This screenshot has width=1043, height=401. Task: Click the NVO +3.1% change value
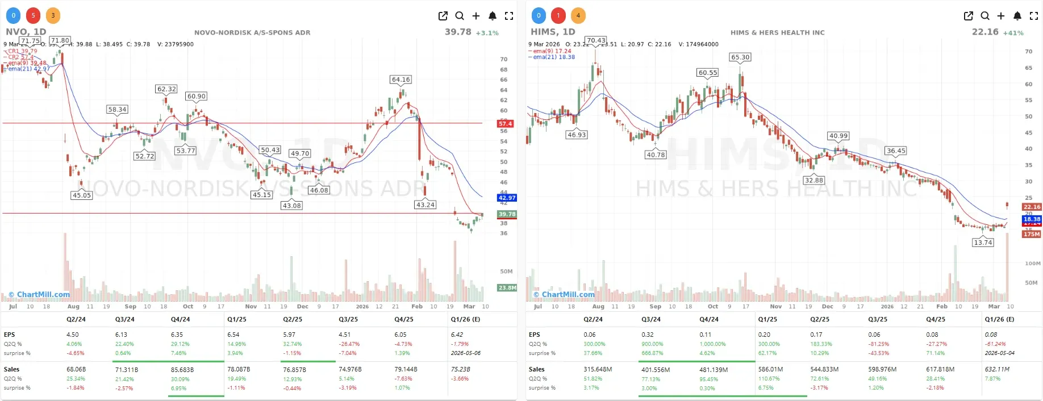(487, 33)
